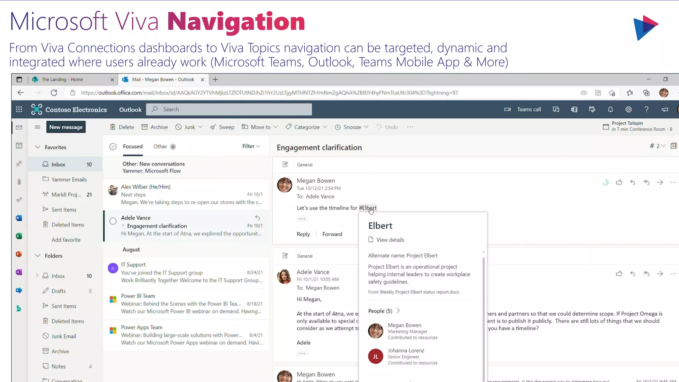
Task: Open the Snooze dropdown
Action: [366, 127]
